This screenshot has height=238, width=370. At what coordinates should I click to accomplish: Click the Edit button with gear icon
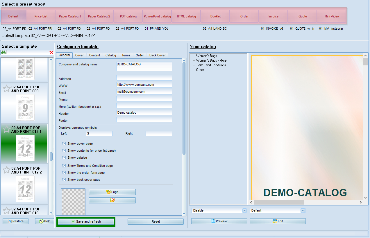(278, 221)
